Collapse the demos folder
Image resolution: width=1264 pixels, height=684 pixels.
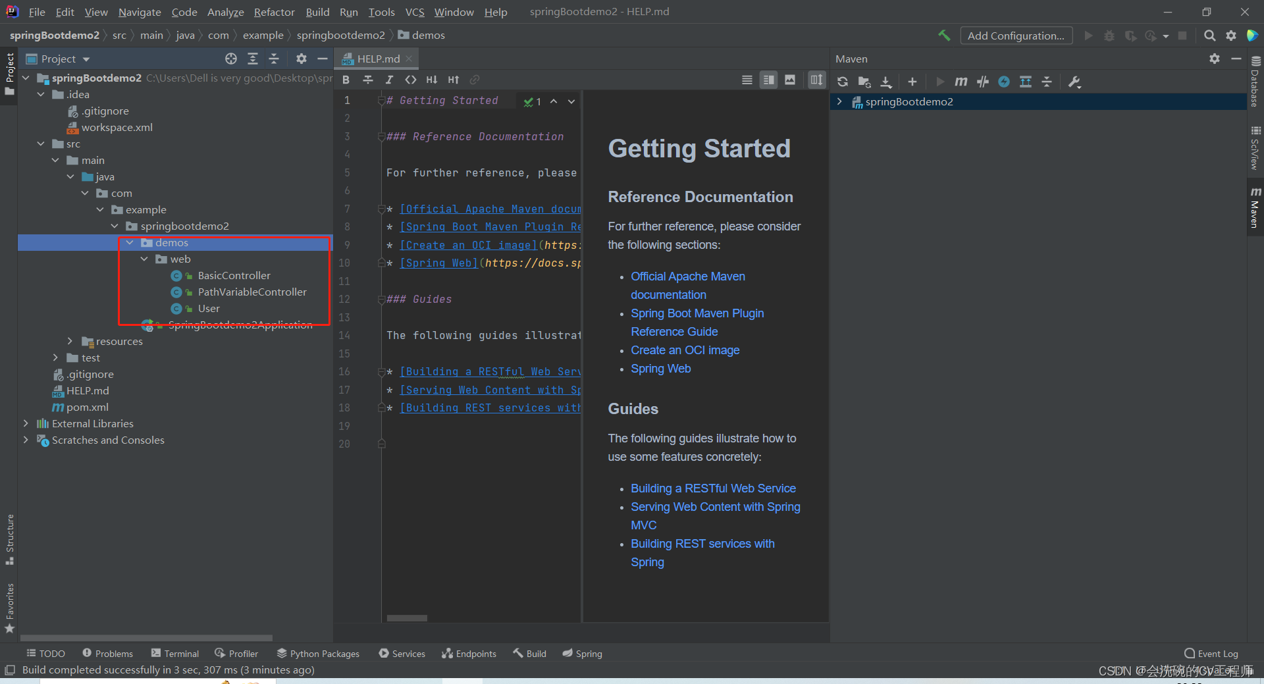point(130,242)
